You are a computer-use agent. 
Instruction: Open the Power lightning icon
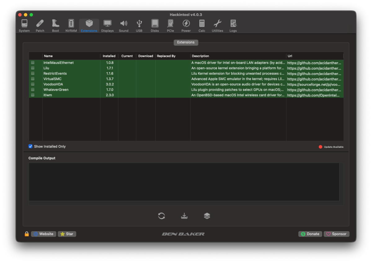point(186,26)
